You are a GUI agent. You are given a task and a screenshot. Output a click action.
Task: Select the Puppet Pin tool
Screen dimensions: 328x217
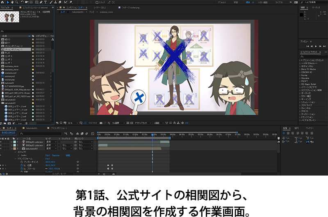(x=71, y=2)
